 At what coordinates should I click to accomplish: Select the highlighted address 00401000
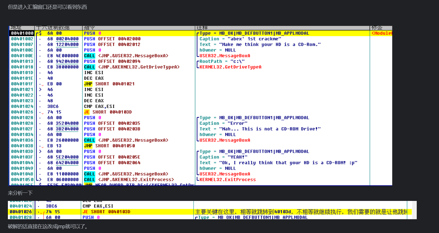click(22, 33)
